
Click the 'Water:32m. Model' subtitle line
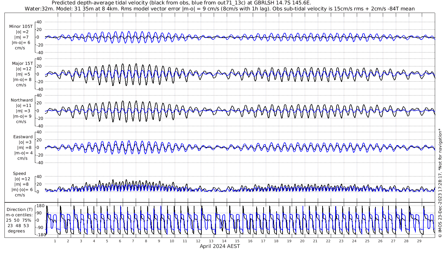219,9
